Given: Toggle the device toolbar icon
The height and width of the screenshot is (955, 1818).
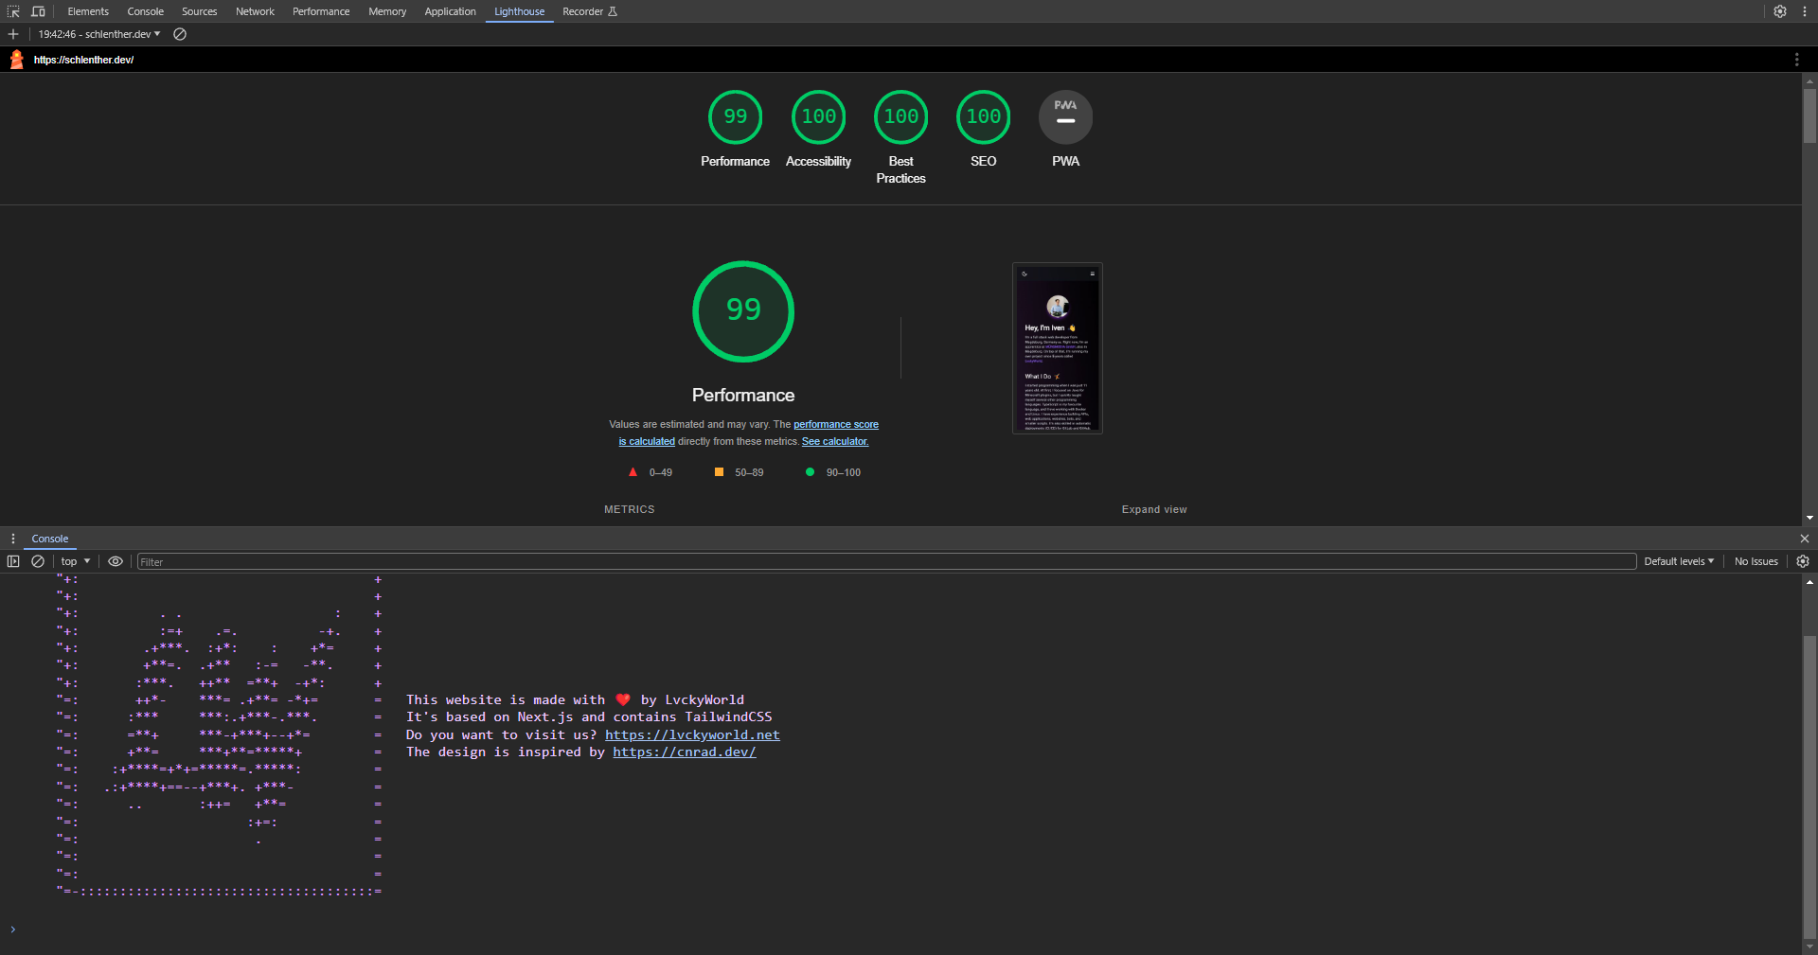Looking at the screenshot, I should pyautogui.click(x=38, y=11).
